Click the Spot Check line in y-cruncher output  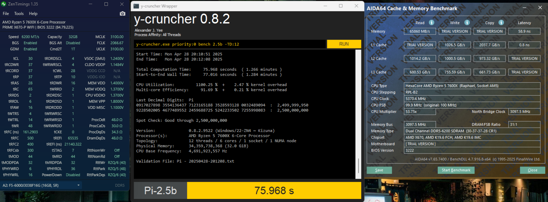(x=182, y=120)
